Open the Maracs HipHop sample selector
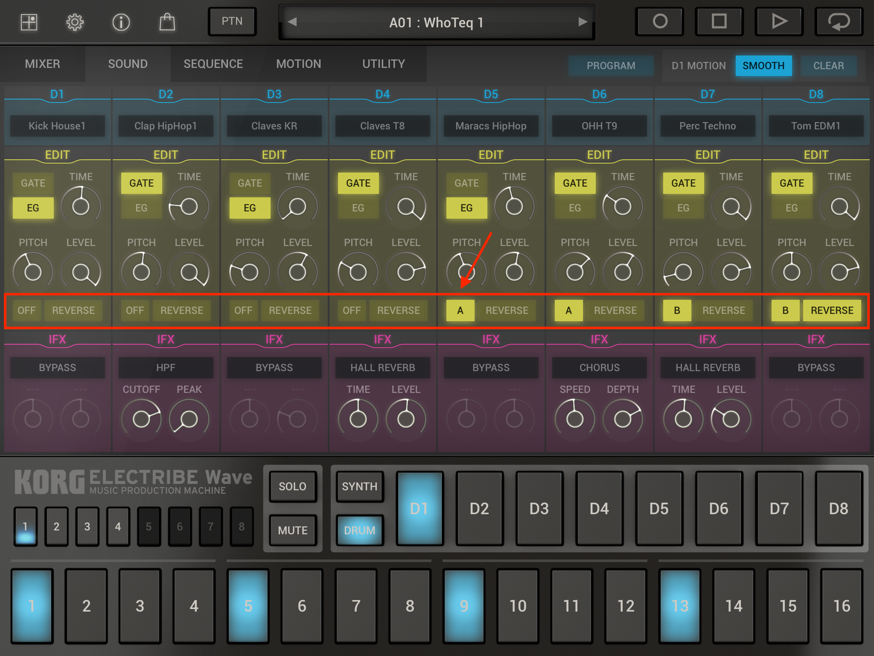The width and height of the screenshot is (874, 656). (491, 126)
